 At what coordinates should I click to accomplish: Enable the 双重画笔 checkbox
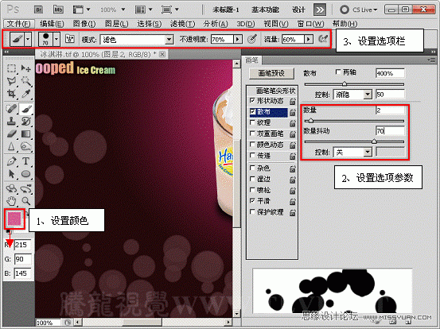click(252, 134)
